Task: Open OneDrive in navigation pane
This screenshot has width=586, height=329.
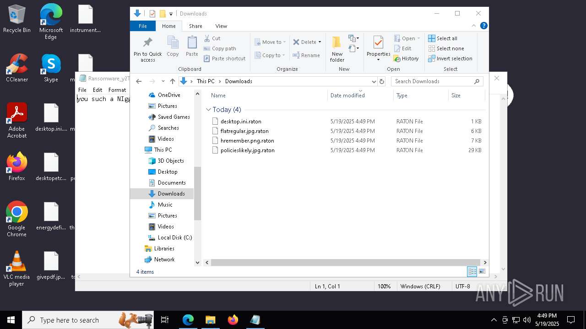Action: tap(169, 95)
